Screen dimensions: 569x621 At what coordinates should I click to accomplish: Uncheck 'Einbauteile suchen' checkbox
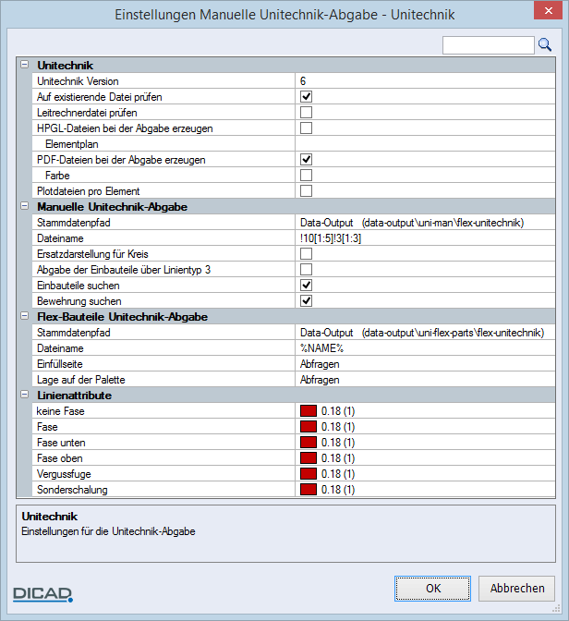(306, 286)
